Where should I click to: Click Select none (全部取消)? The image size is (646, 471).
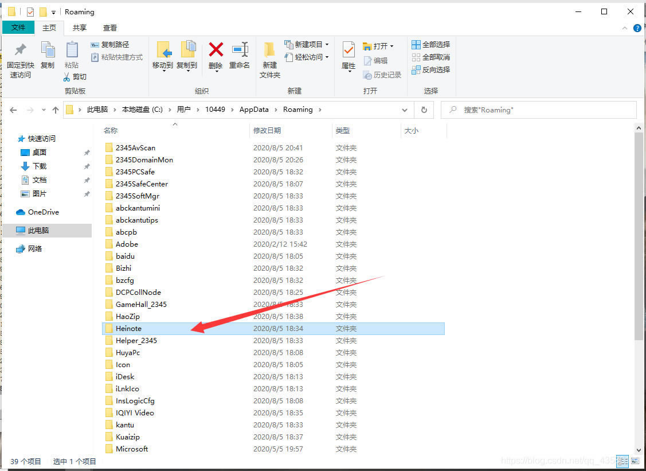[431, 57]
